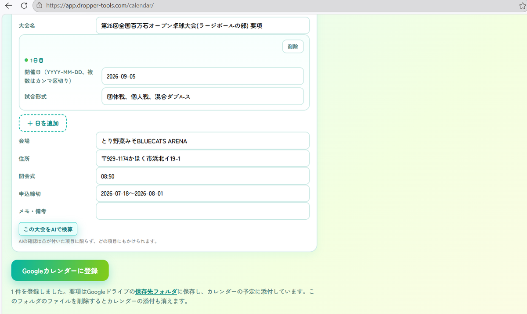Image resolution: width=527 pixels, height=314 pixels.
Task: Click the 大会名 label text
Action: pos(27,25)
